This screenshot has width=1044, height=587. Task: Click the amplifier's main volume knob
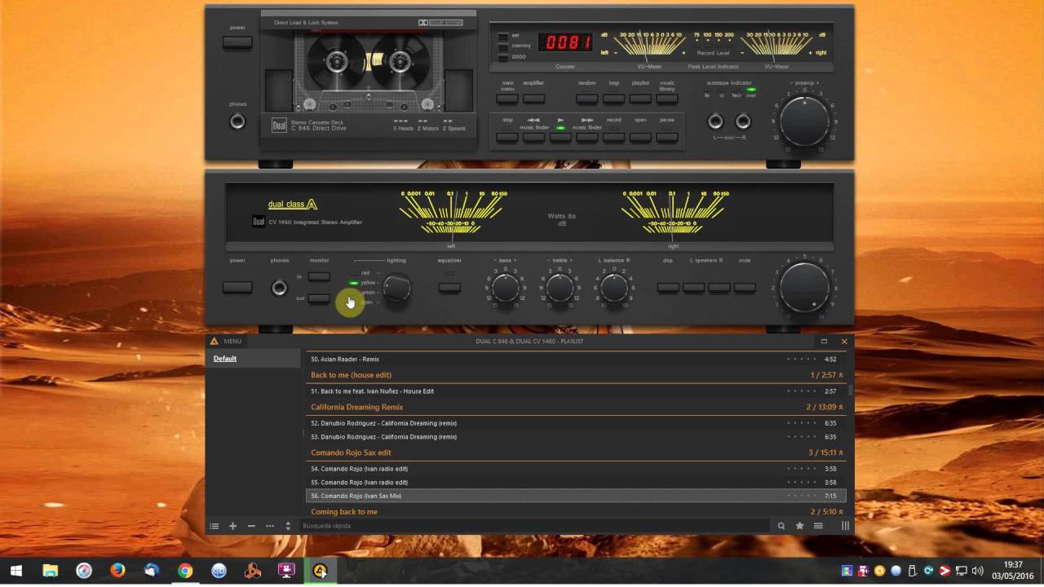805,287
